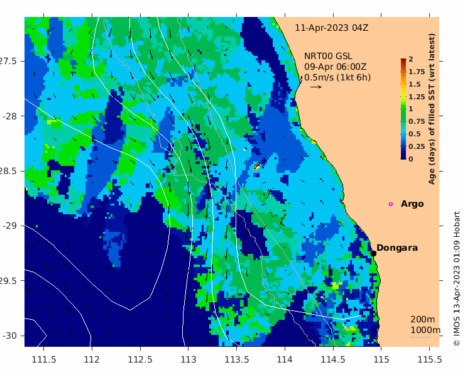Click the colorbar tick label '2'
The height and width of the screenshot is (372, 465).
click(x=411, y=59)
